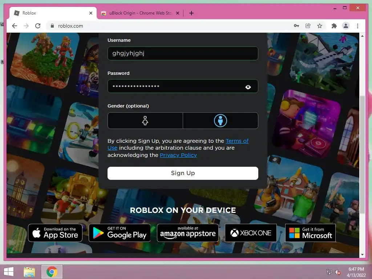Click the Chrome taskbar icon
Viewport: 372px width, 279px height.
tap(52, 272)
